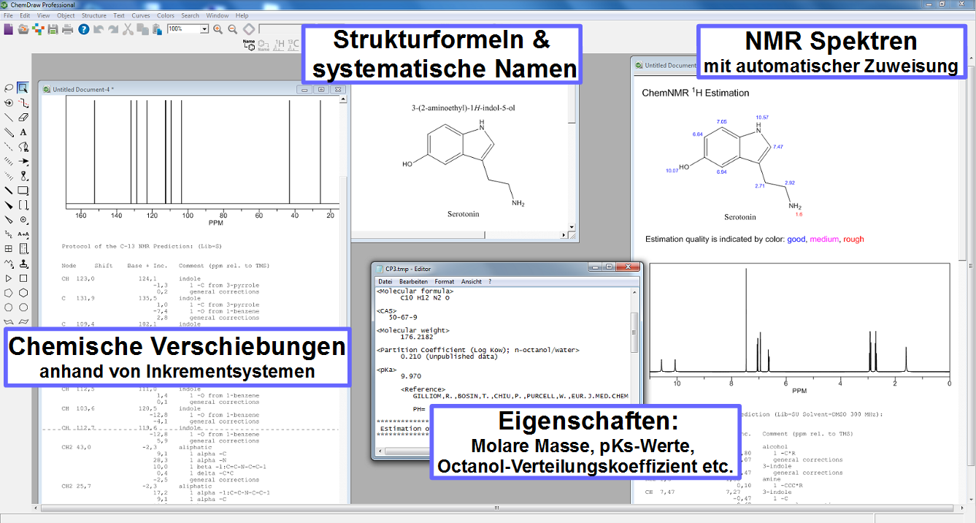Open the Curves menu
Image resolution: width=976 pixels, height=523 pixels.
tap(141, 15)
